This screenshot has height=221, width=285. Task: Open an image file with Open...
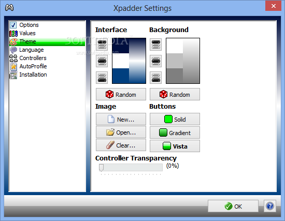point(121,132)
